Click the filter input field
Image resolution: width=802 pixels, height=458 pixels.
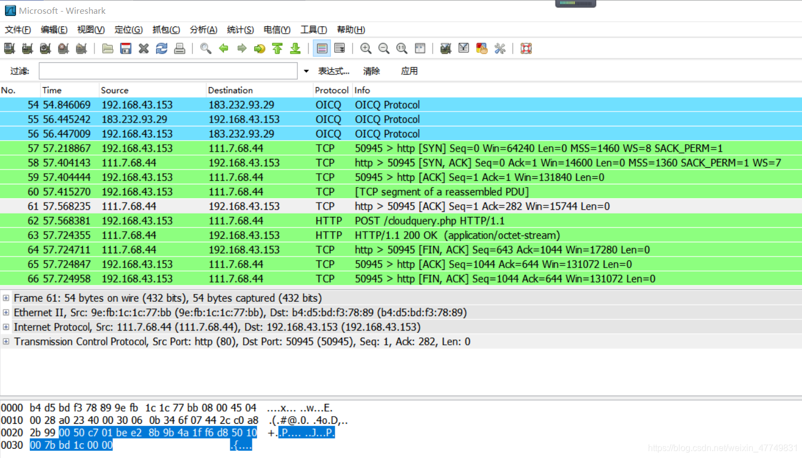[x=168, y=71]
